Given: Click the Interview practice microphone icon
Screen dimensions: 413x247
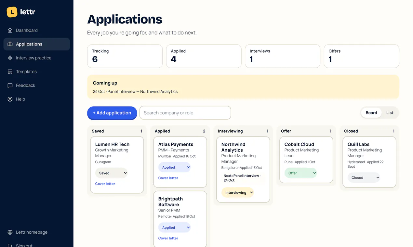Looking at the screenshot, I should 10,58.
